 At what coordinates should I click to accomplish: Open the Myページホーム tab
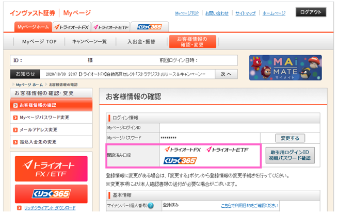coord(33,27)
